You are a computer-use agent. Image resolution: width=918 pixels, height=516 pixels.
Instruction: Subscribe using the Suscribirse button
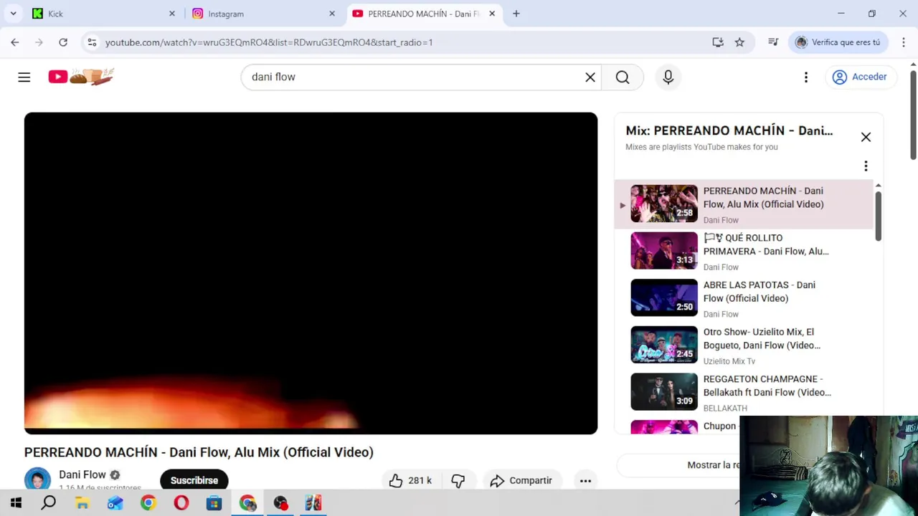tap(194, 480)
